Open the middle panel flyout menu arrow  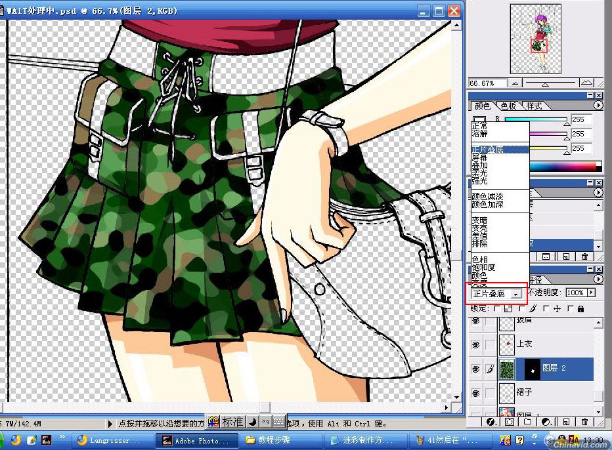coord(598,193)
